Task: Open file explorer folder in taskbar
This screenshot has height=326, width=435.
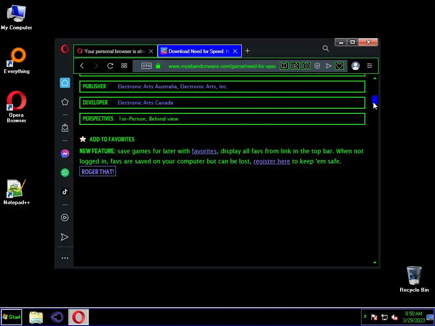Action: point(36,317)
